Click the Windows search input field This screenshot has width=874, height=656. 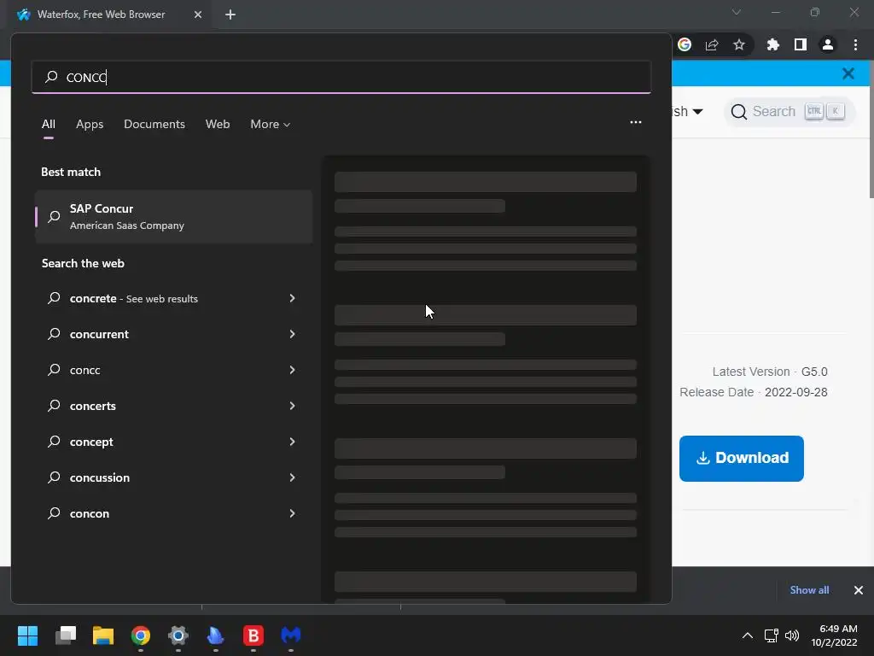(341, 77)
